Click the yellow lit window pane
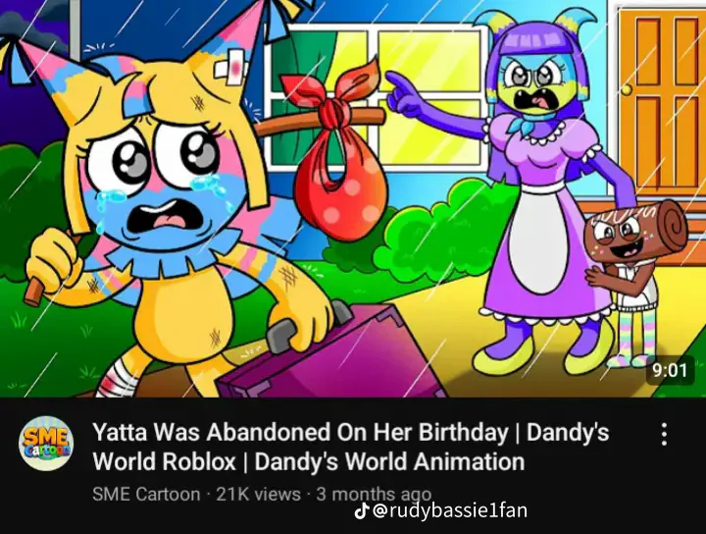This screenshot has height=534, width=706. coord(429,61)
